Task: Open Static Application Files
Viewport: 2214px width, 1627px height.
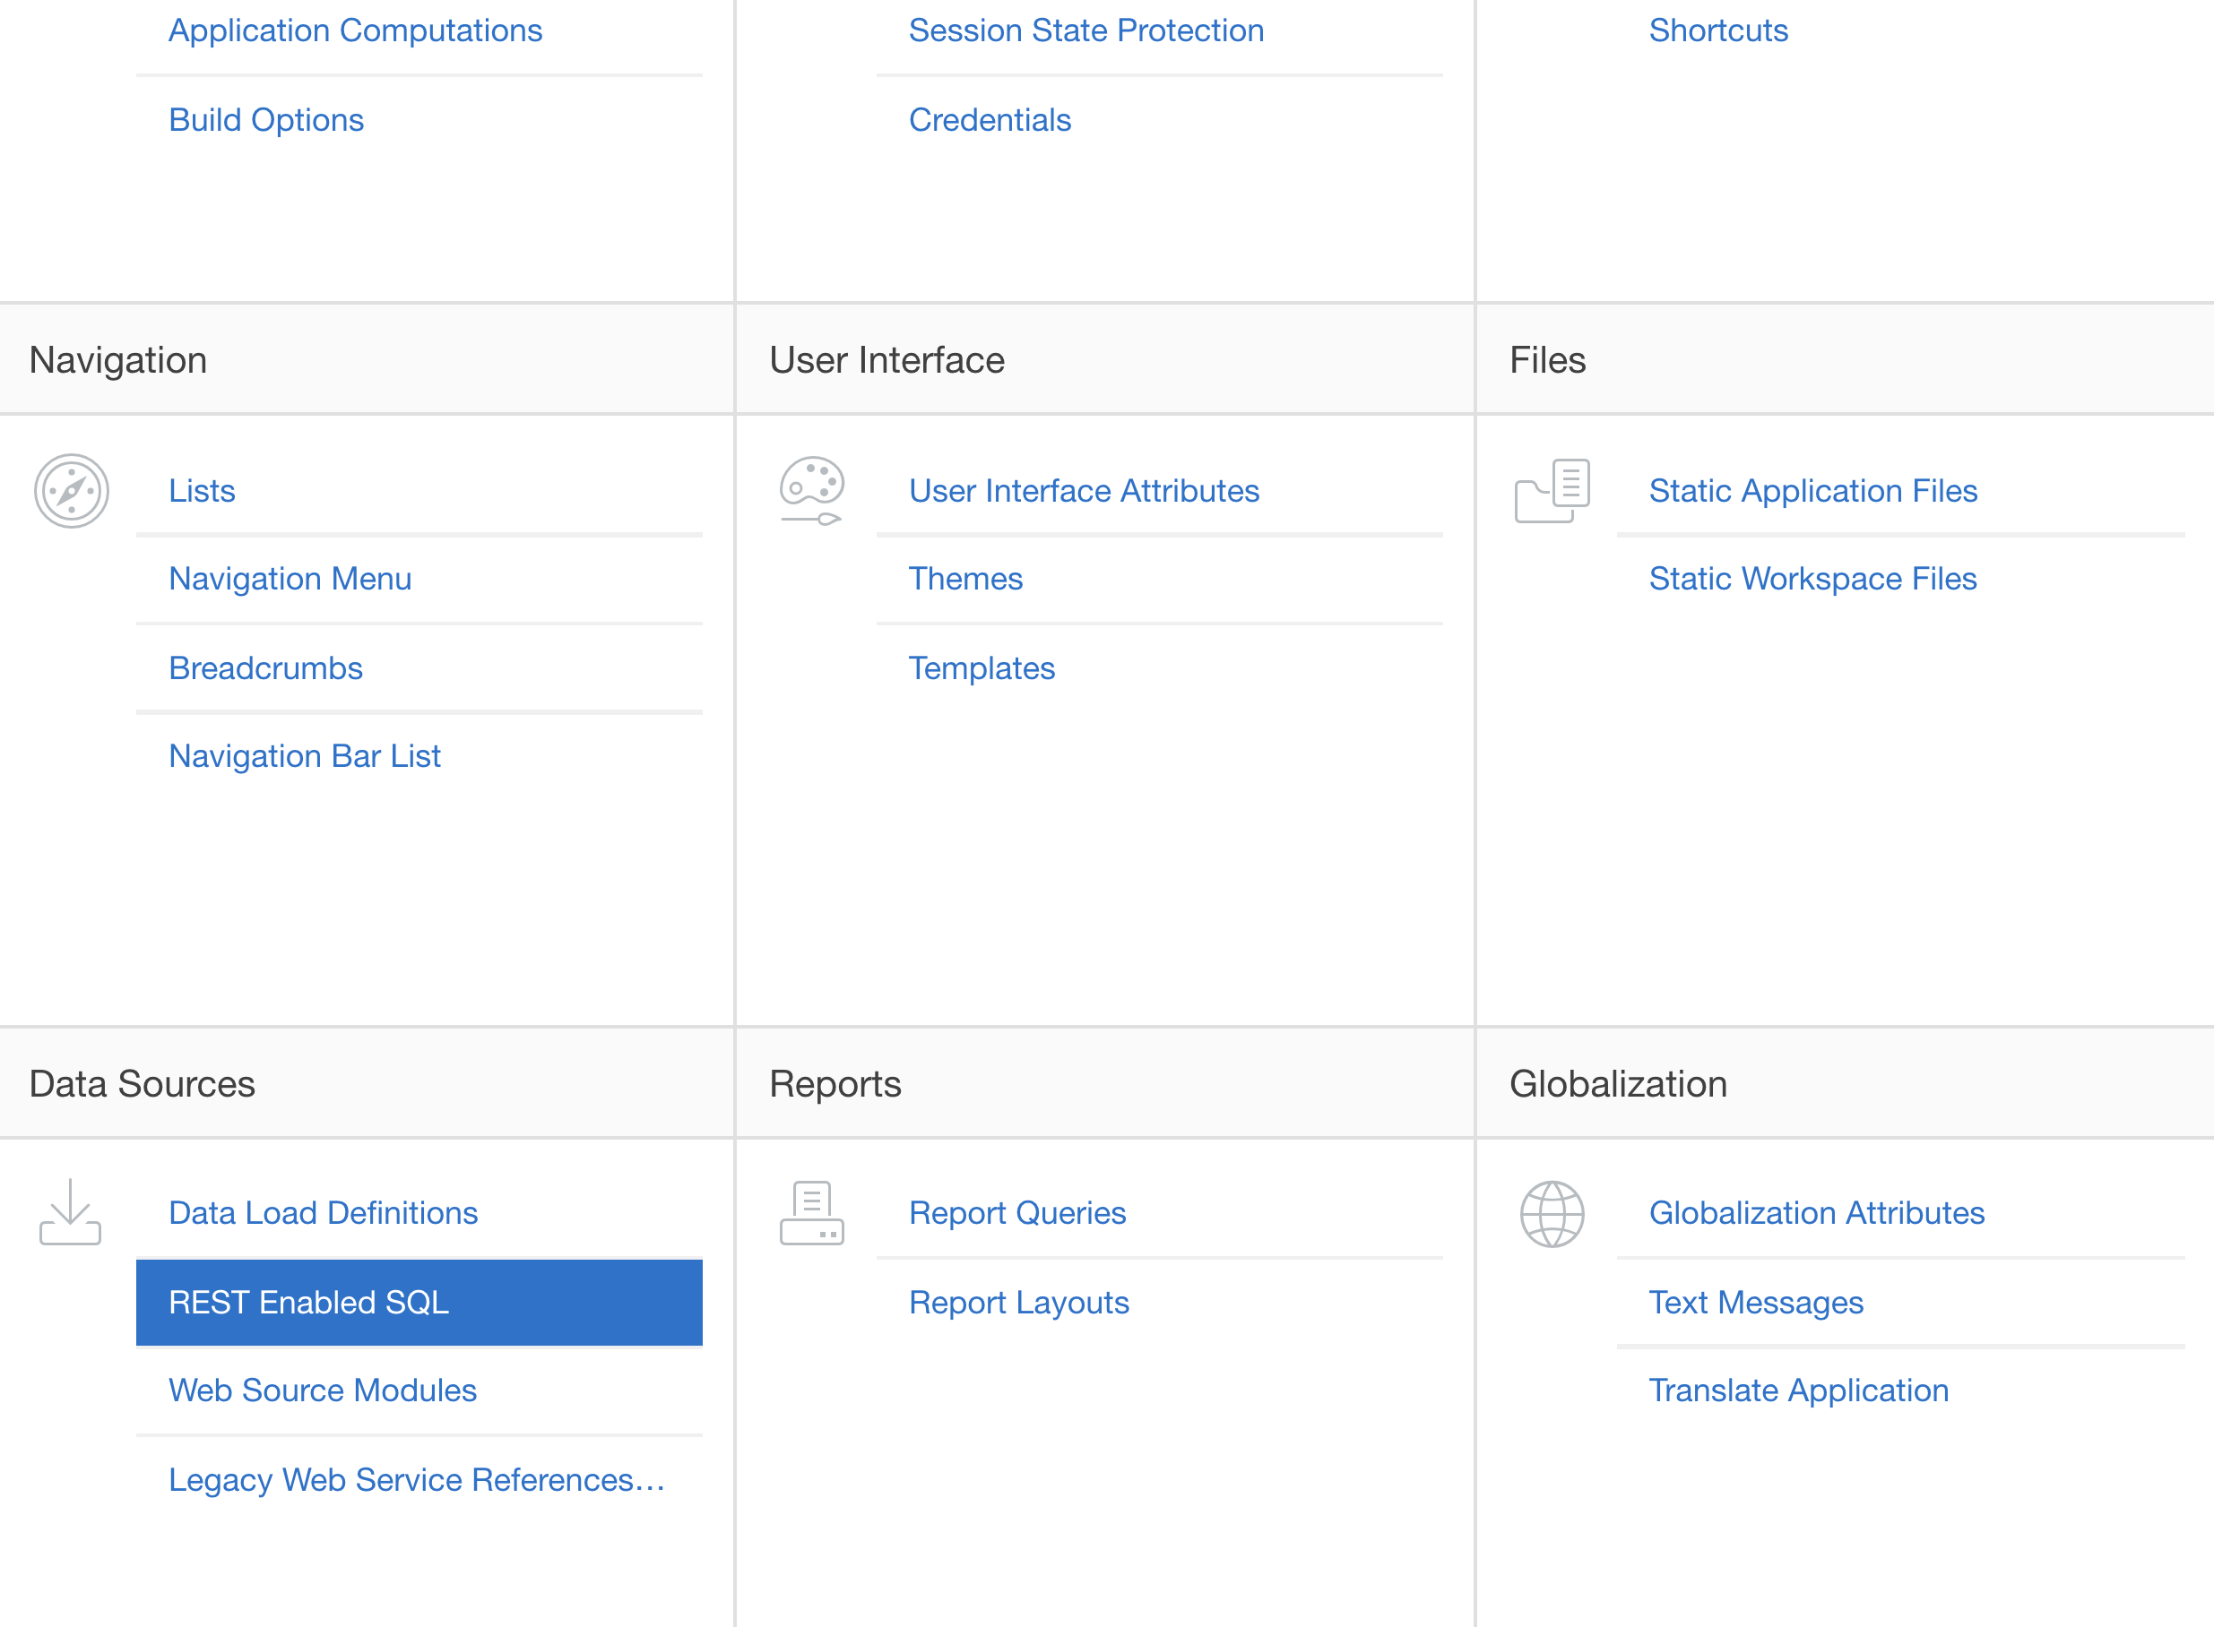Action: [x=1813, y=490]
